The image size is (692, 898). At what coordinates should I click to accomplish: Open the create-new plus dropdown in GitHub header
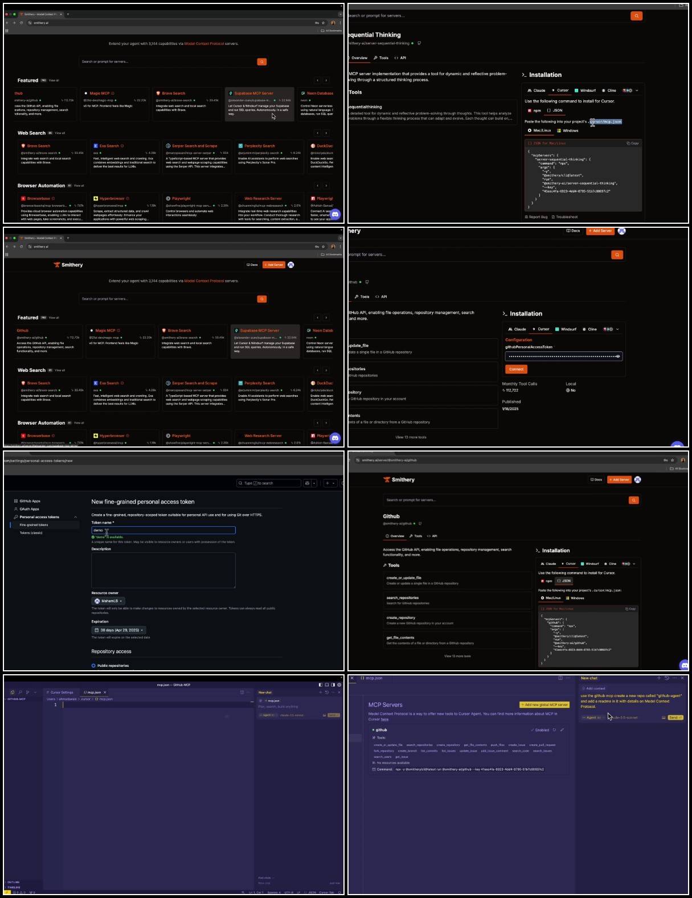click(x=330, y=483)
